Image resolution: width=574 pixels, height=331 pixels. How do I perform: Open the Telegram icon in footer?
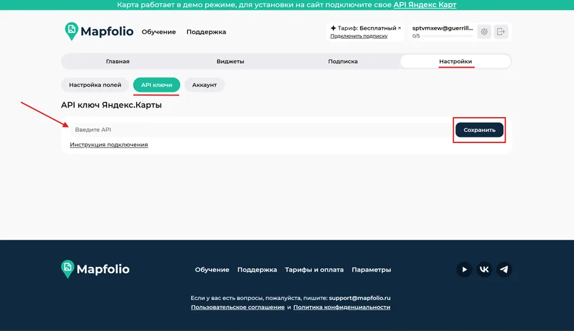click(x=504, y=270)
